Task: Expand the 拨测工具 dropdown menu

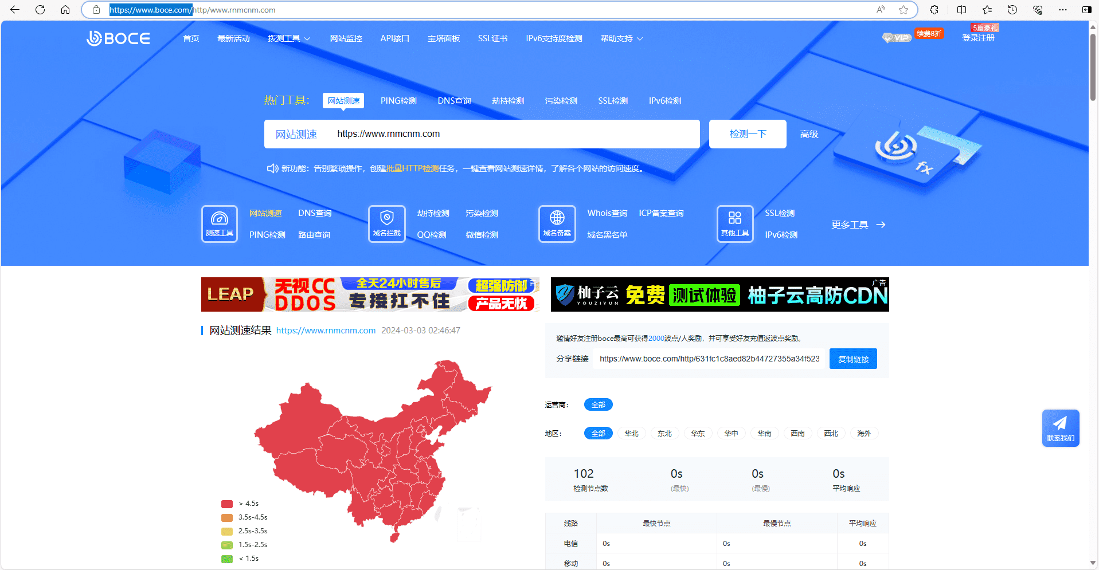Action: click(x=288, y=38)
